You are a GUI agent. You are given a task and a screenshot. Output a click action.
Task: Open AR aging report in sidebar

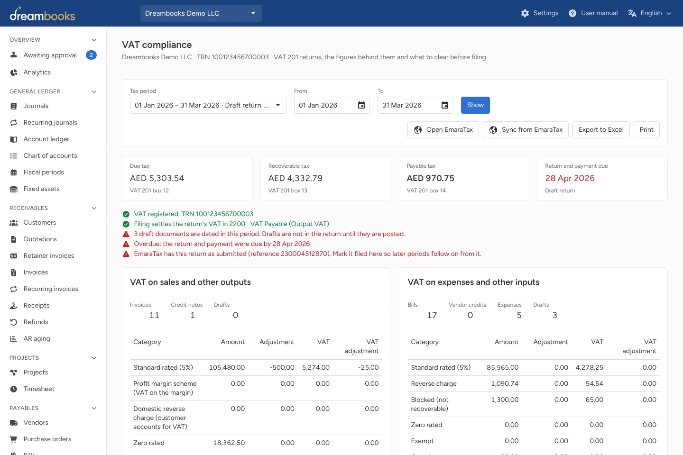coord(53,339)
